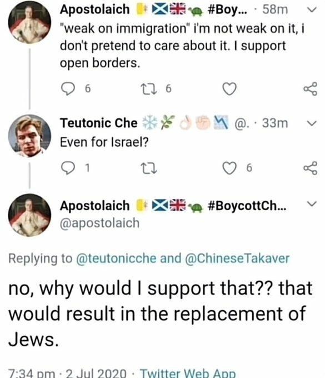The width and height of the screenshot is (325, 378).
Task: View Apostolaich's avatar on the top tweet
Action: coord(29,22)
